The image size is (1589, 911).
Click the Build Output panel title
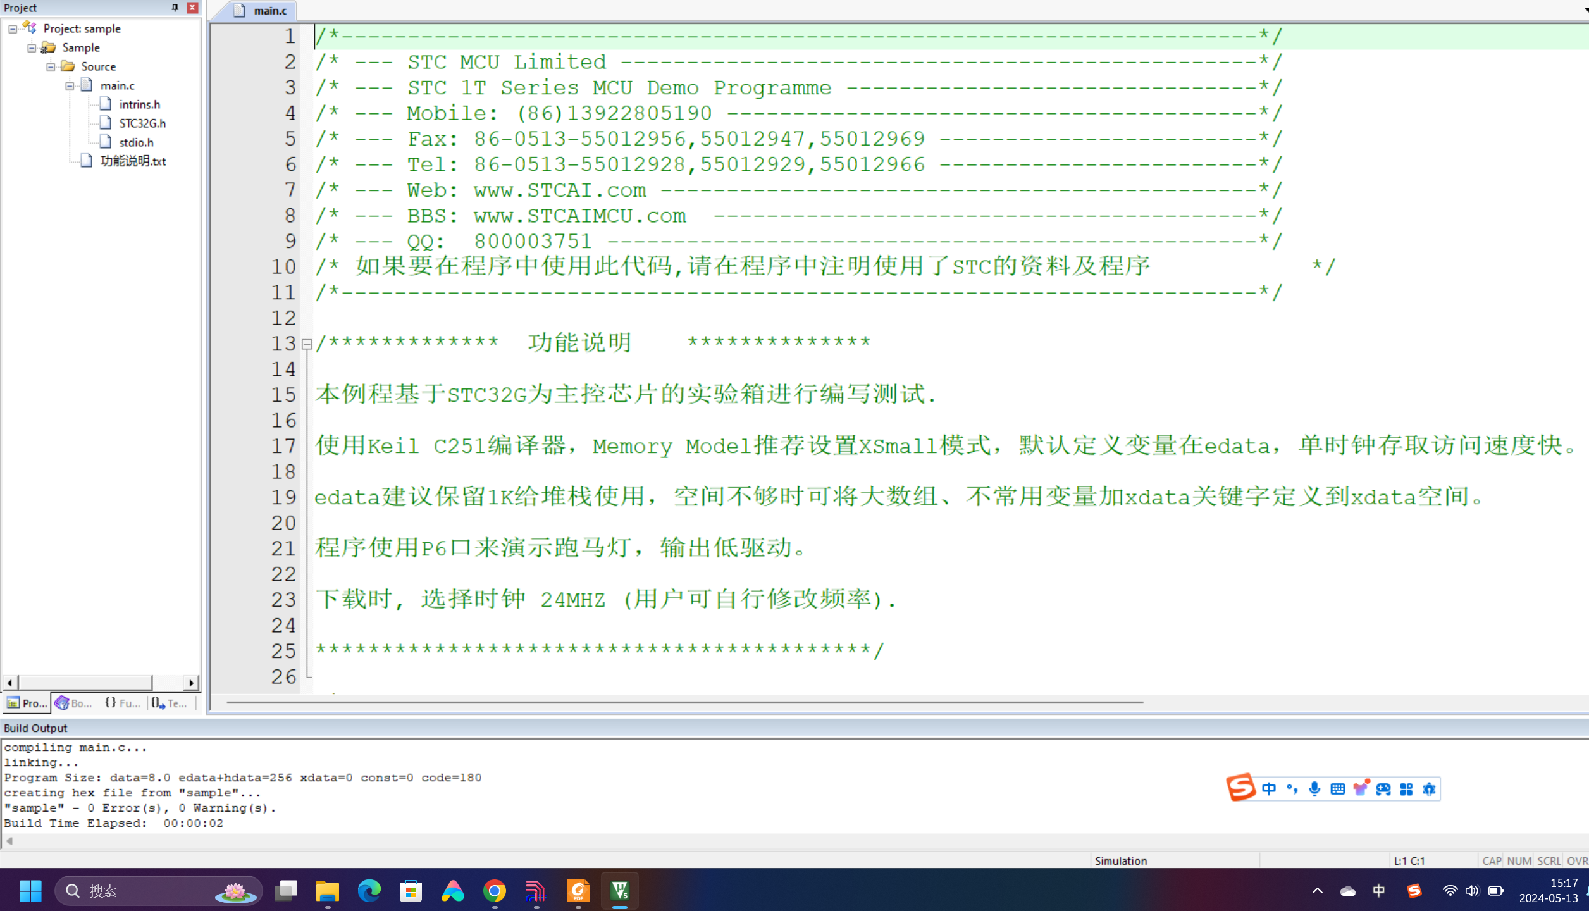pos(35,728)
